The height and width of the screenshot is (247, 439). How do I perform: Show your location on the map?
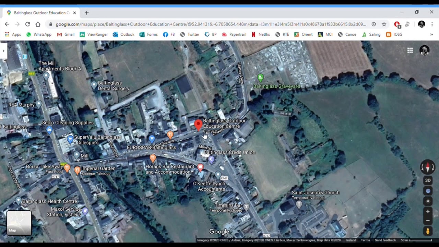[x=428, y=201]
